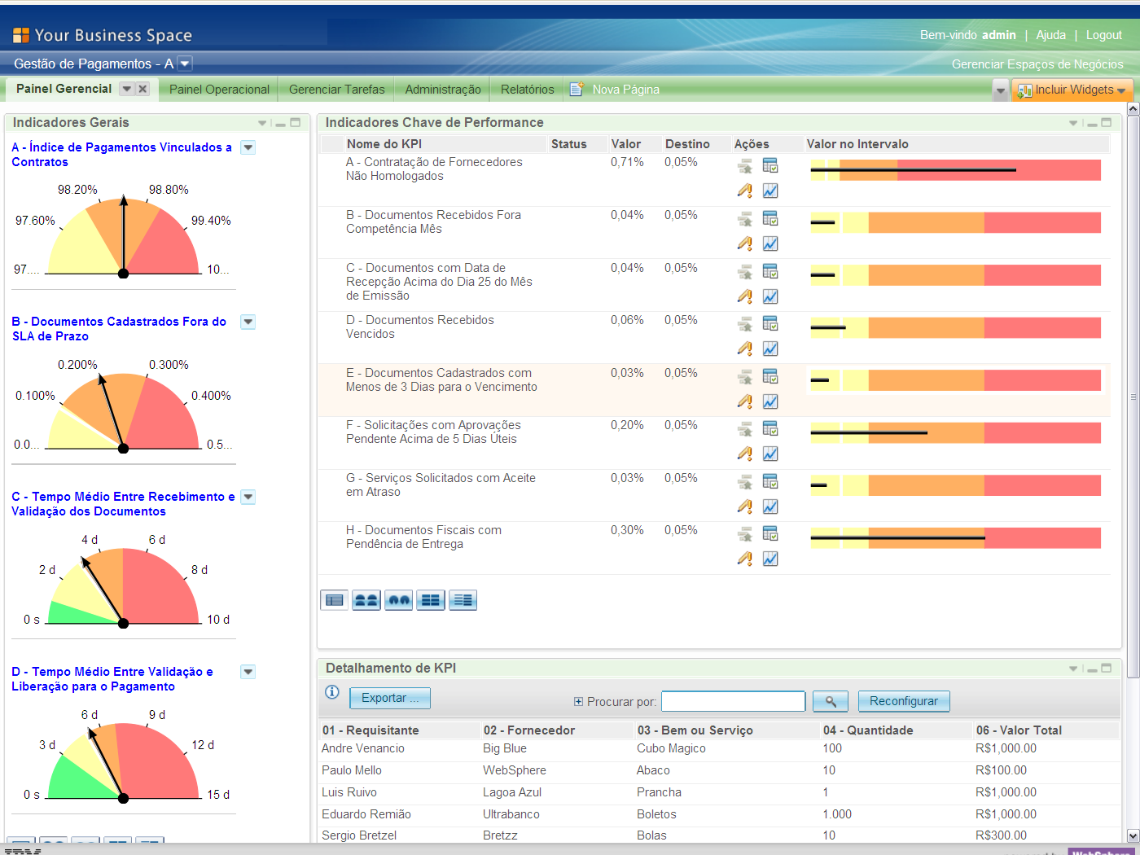Open table-check icon for KPI A - Contratação de Fornecedores
Screen dimensions: 1140x855
[770, 165]
